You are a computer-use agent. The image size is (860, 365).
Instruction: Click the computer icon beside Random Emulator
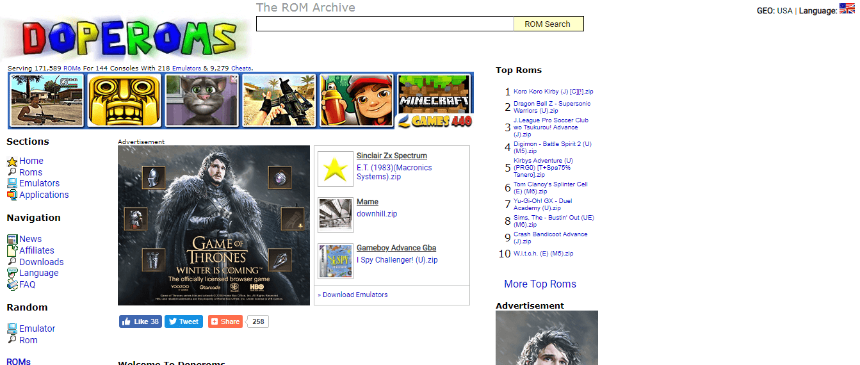[x=12, y=328]
